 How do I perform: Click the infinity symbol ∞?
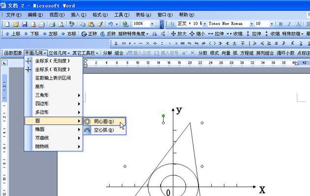tap(124, 44)
